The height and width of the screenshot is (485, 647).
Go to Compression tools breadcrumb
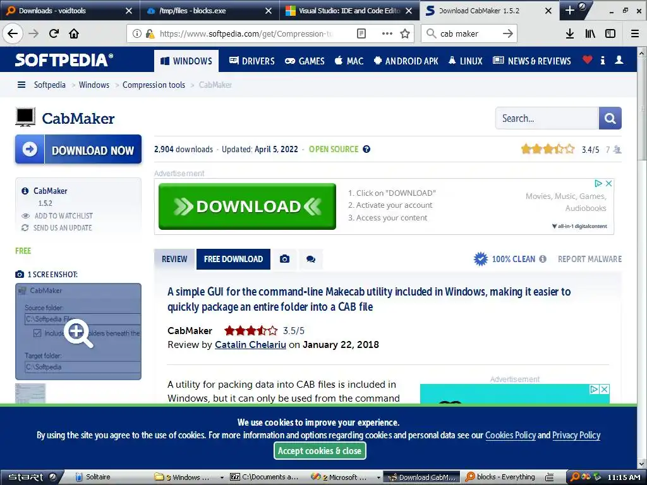pos(154,85)
